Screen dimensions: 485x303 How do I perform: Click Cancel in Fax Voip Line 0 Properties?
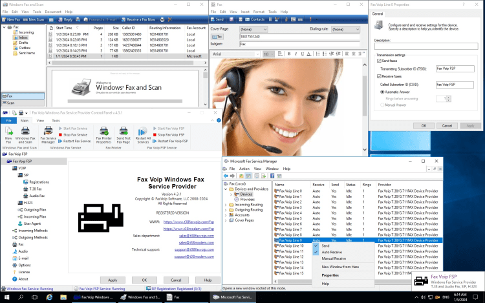(x=447, y=126)
